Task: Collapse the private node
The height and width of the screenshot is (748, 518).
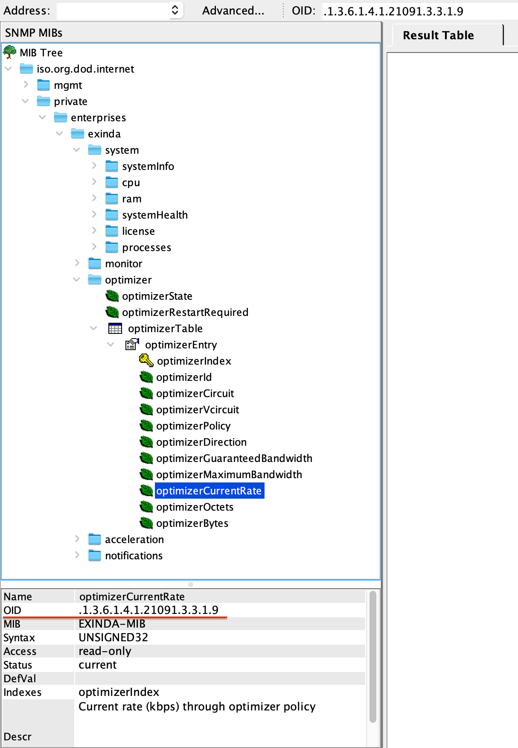Action: (x=25, y=101)
